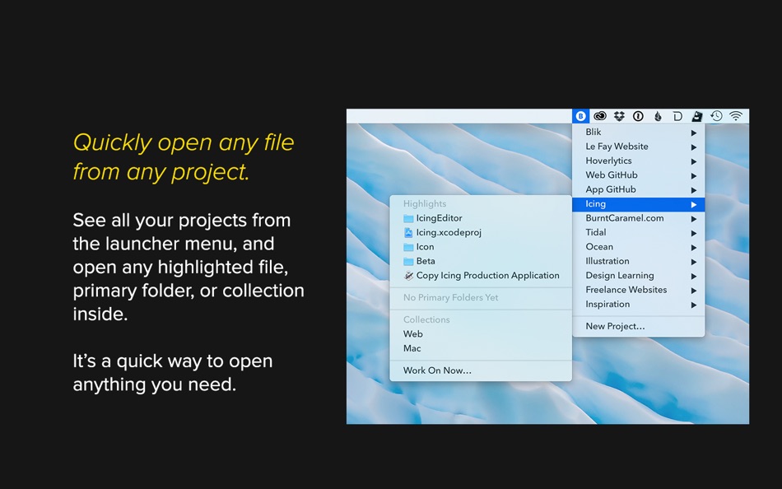Screen dimensions: 782x489
Task: Expand the Ocean project arrow
Action: 694,248
